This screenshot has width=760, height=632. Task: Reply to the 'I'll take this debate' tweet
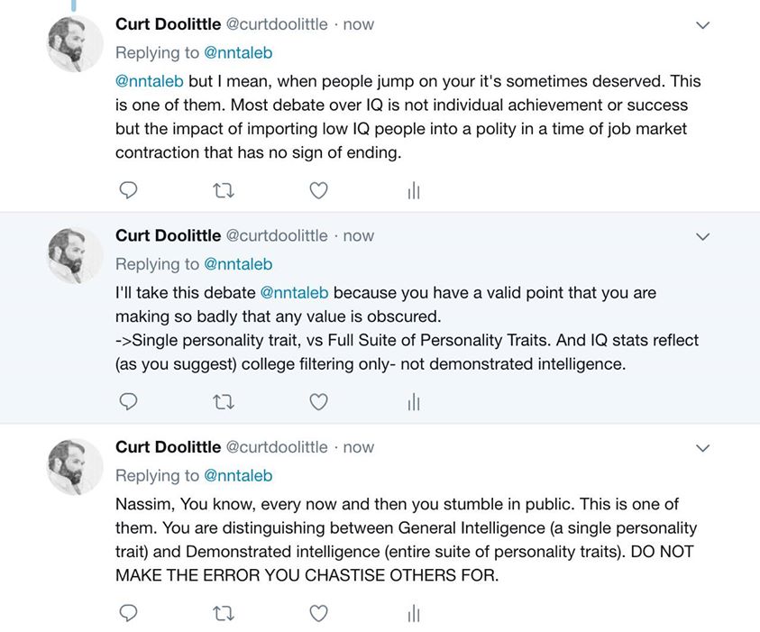click(129, 402)
